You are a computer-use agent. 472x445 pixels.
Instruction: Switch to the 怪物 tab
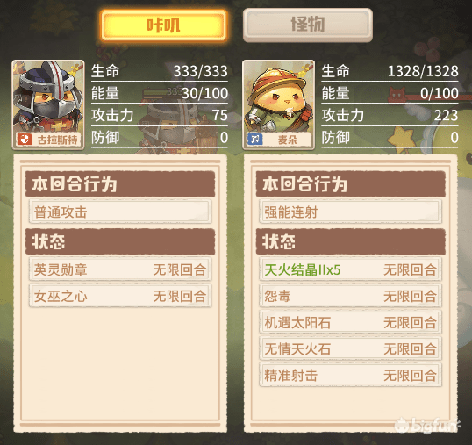tap(308, 25)
